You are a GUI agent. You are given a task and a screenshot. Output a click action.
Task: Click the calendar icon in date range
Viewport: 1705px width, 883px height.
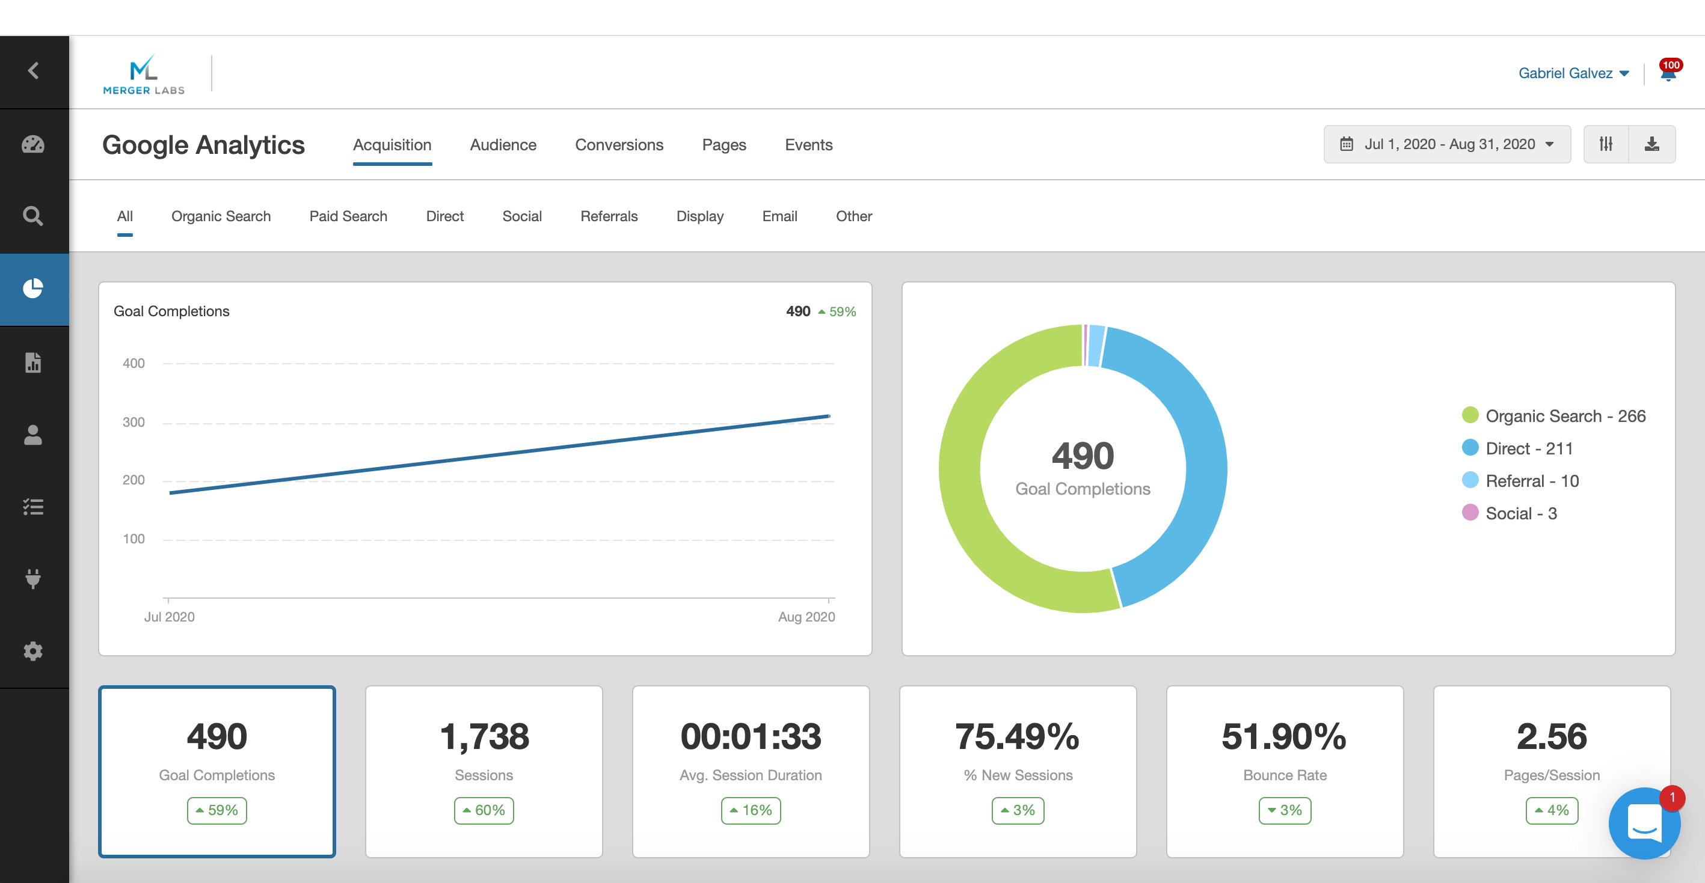click(x=1347, y=144)
